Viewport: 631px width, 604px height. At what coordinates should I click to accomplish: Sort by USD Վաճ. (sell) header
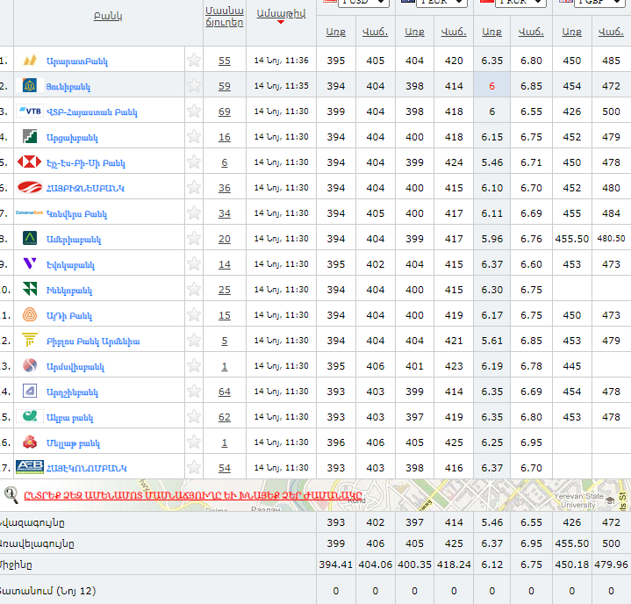coord(375,32)
